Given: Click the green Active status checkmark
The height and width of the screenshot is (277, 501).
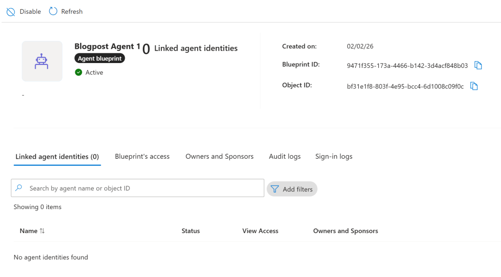Looking at the screenshot, I should (78, 72).
